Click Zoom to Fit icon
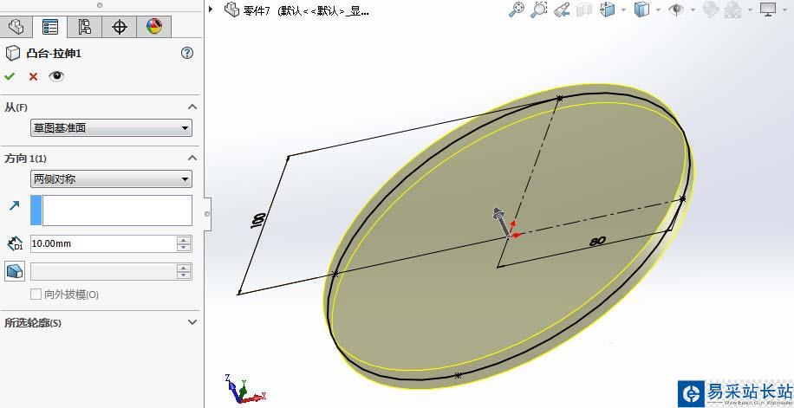Screen dimensions: 794x408 (x=516, y=10)
